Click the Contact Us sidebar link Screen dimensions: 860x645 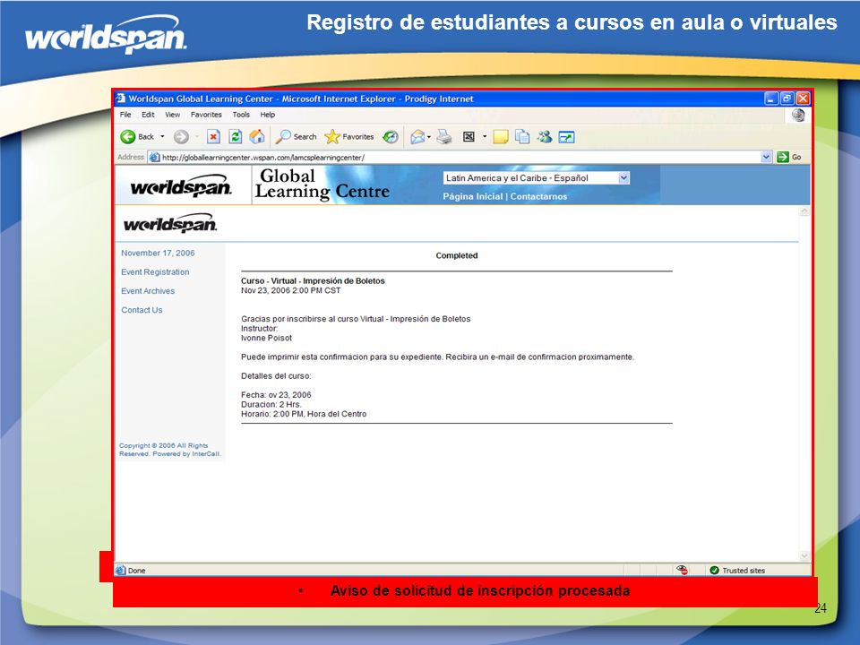click(x=142, y=310)
